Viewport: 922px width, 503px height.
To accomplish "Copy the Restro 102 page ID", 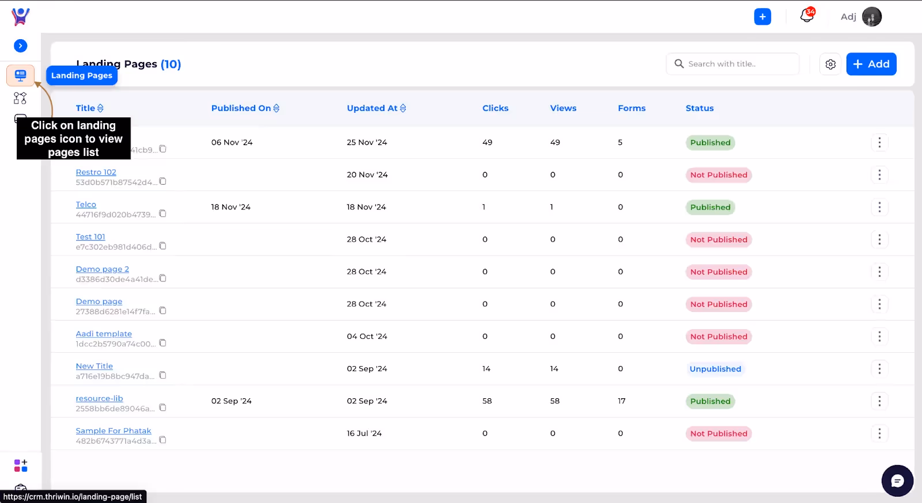I will point(163,181).
